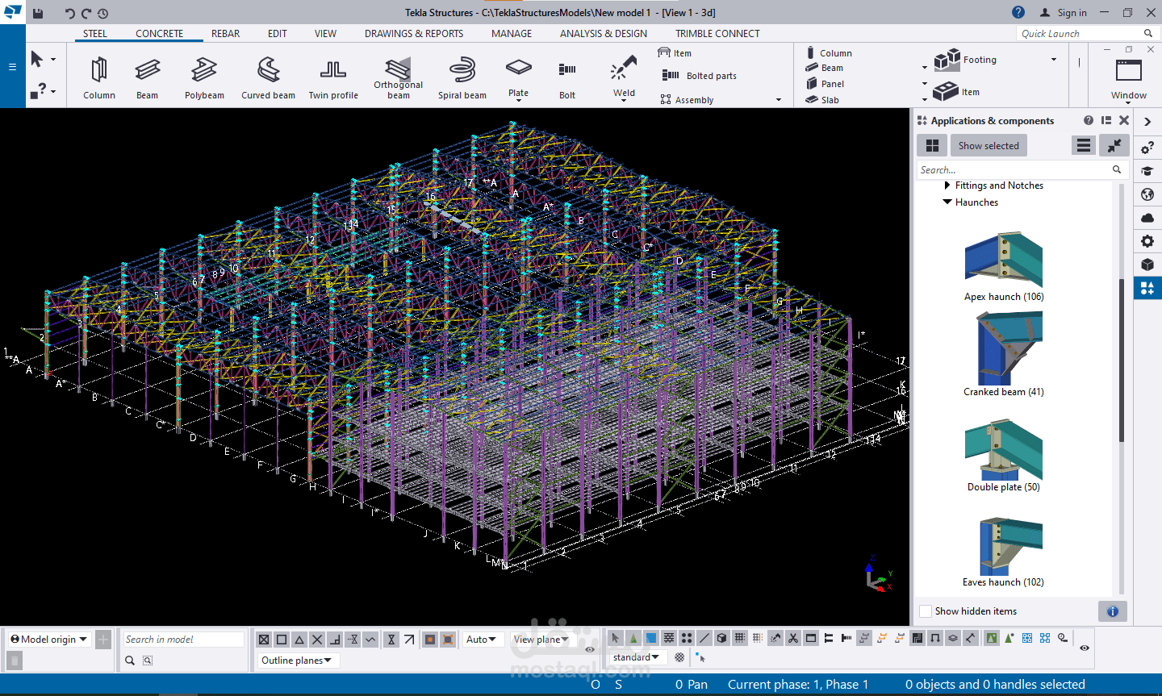Select the Spiral beam tool
The height and width of the screenshot is (696, 1162).
coord(462,77)
